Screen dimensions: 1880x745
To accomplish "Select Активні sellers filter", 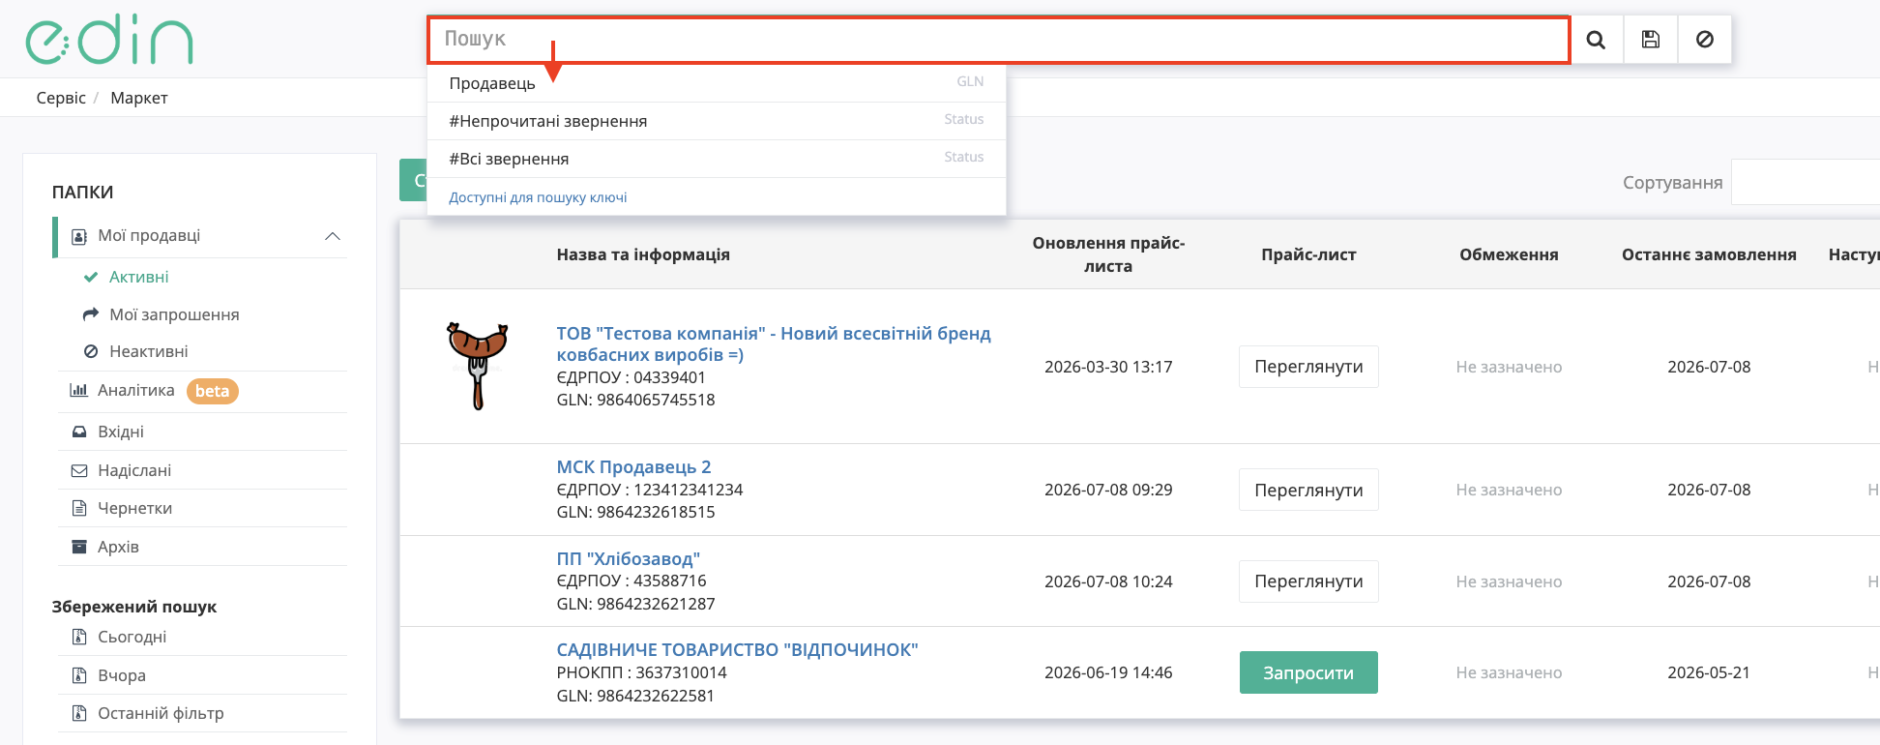I will tap(138, 277).
